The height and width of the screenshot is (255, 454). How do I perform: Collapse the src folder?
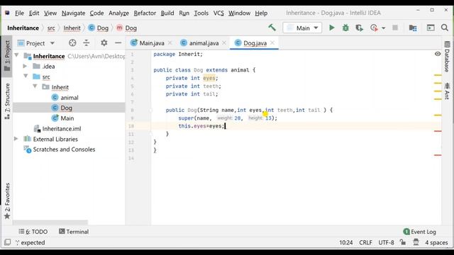point(26,76)
